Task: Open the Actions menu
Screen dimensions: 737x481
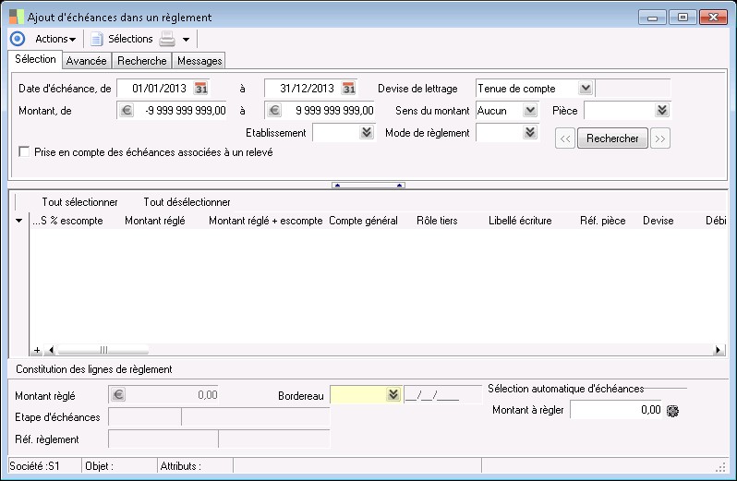Action: click(54, 39)
